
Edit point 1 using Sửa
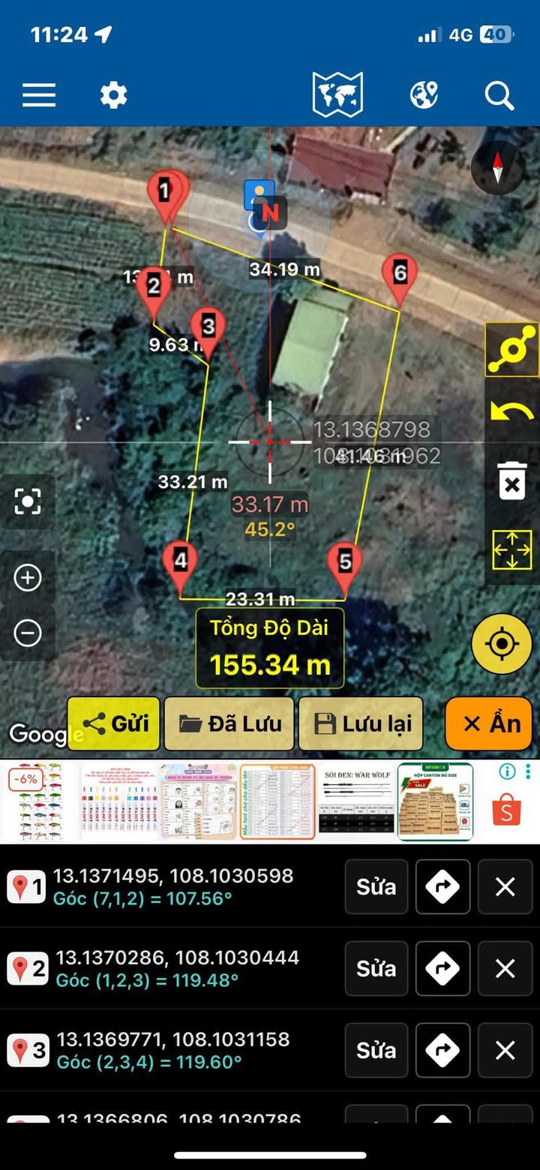coord(376,887)
